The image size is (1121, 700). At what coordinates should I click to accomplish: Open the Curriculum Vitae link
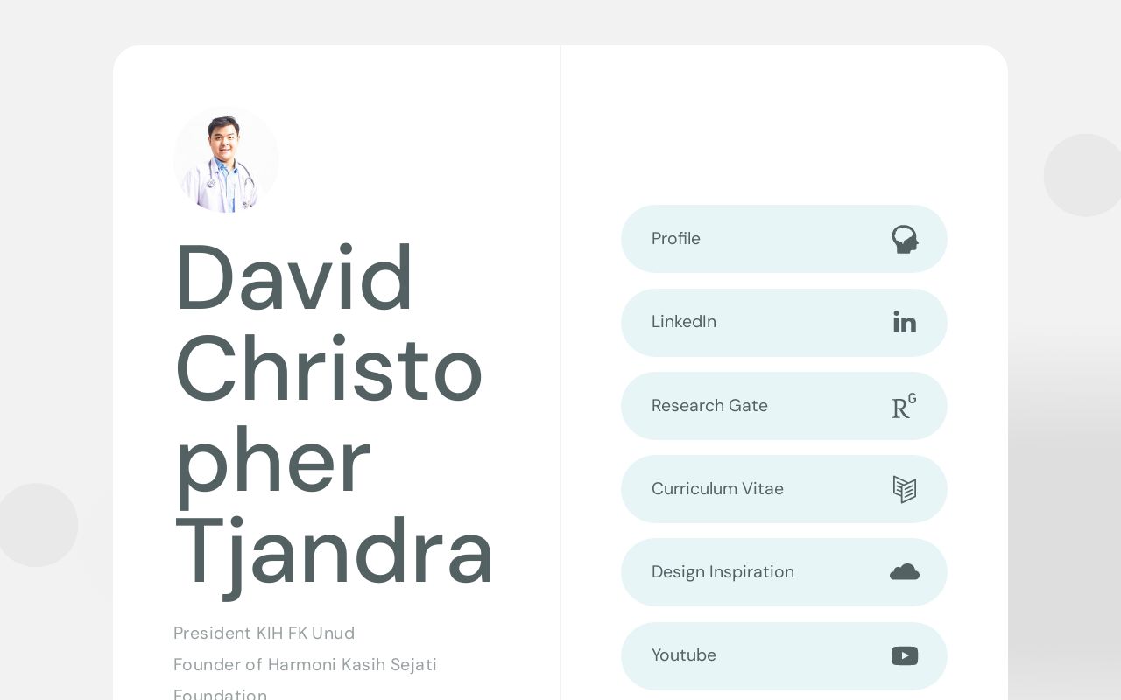pos(784,489)
